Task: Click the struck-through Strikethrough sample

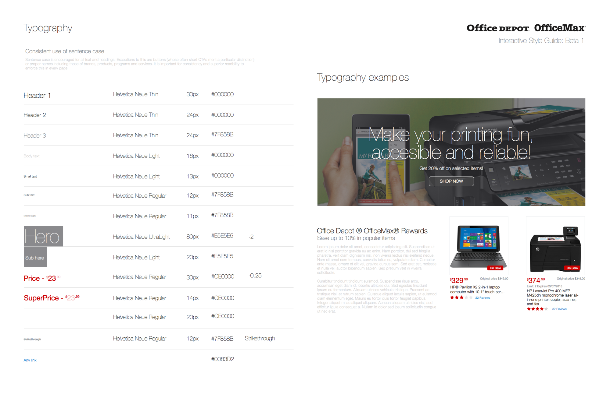Action: pyautogui.click(x=32, y=339)
